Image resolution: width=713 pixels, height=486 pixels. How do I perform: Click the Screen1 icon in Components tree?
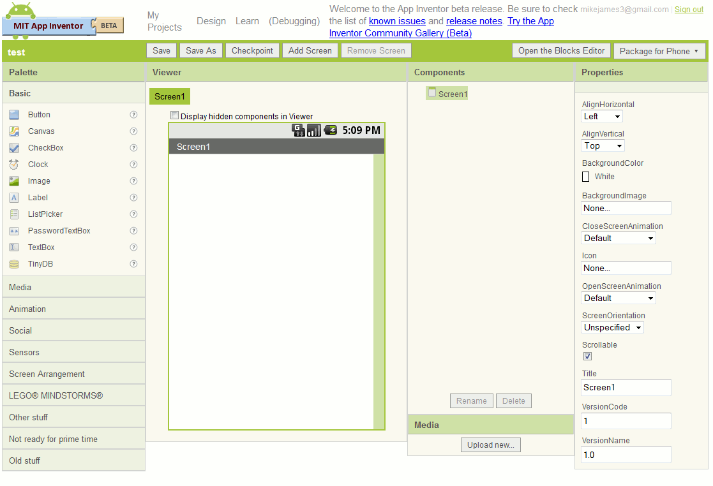pyautogui.click(x=432, y=92)
